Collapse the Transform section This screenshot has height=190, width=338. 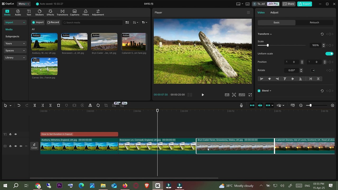click(271, 34)
